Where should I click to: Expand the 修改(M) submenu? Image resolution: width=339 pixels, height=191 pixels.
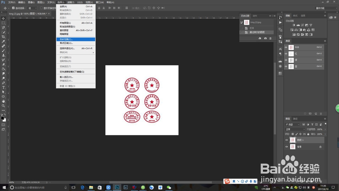(x=76, y=52)
